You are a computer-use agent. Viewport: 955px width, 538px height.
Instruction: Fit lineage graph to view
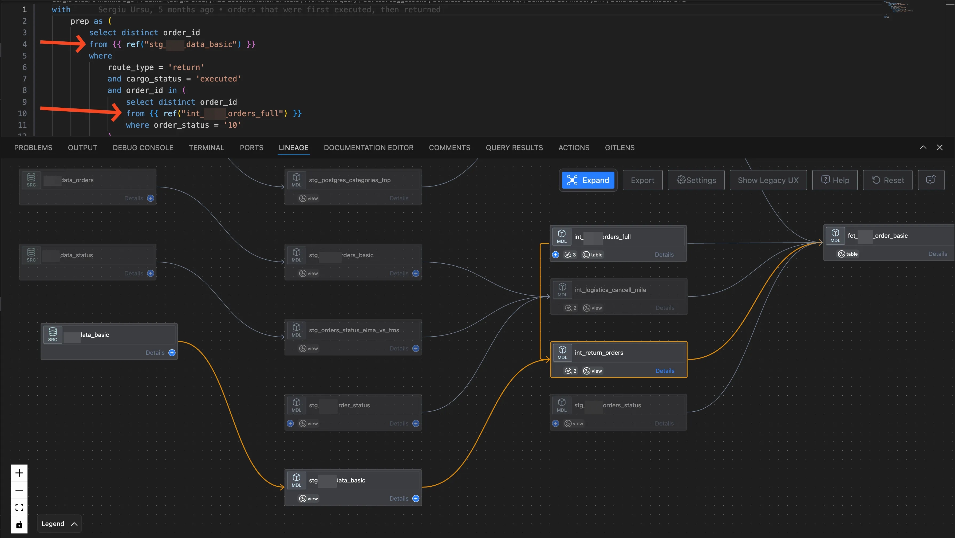pos(19,507)
